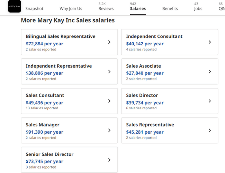225x173 pixels.
Task: Open Independent Representative job title
Action: click(x=59, y=66)
